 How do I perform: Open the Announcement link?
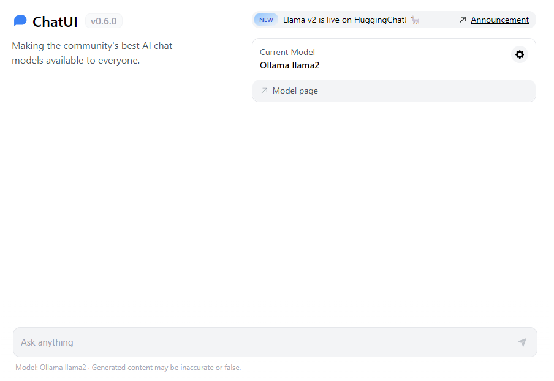pos(499,20)
